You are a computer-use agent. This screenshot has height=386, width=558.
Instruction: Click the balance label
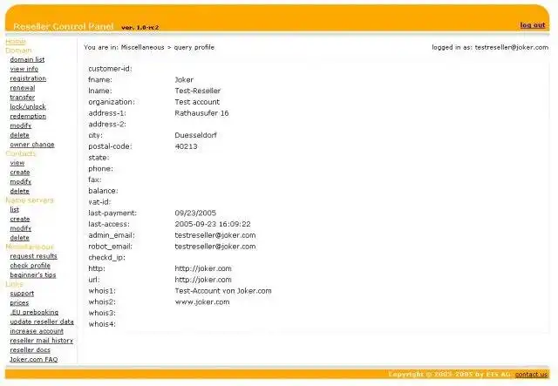point(103,191)
